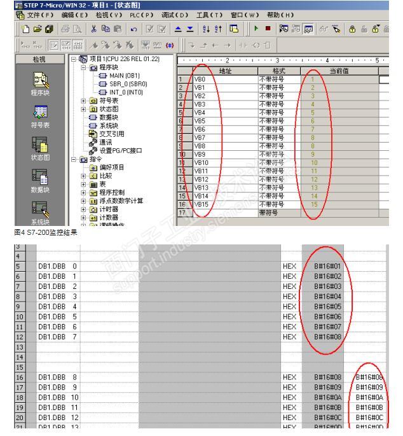Open the 调试(D) menu

point(175,15)
